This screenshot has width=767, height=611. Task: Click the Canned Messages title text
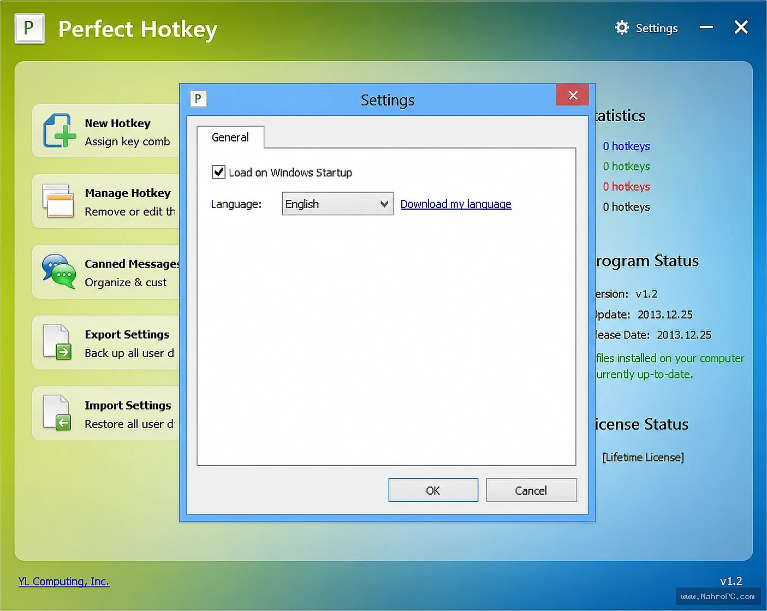132,264
